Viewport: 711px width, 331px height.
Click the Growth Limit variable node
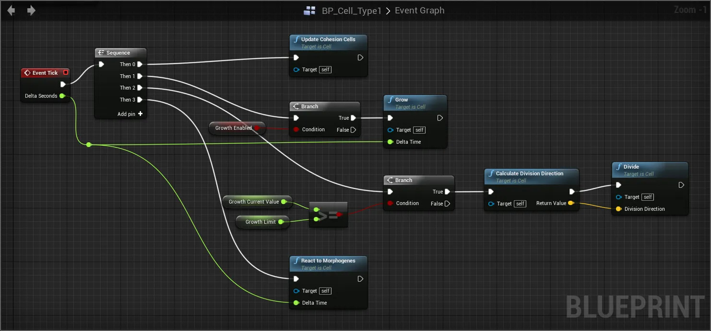[261, 222]
